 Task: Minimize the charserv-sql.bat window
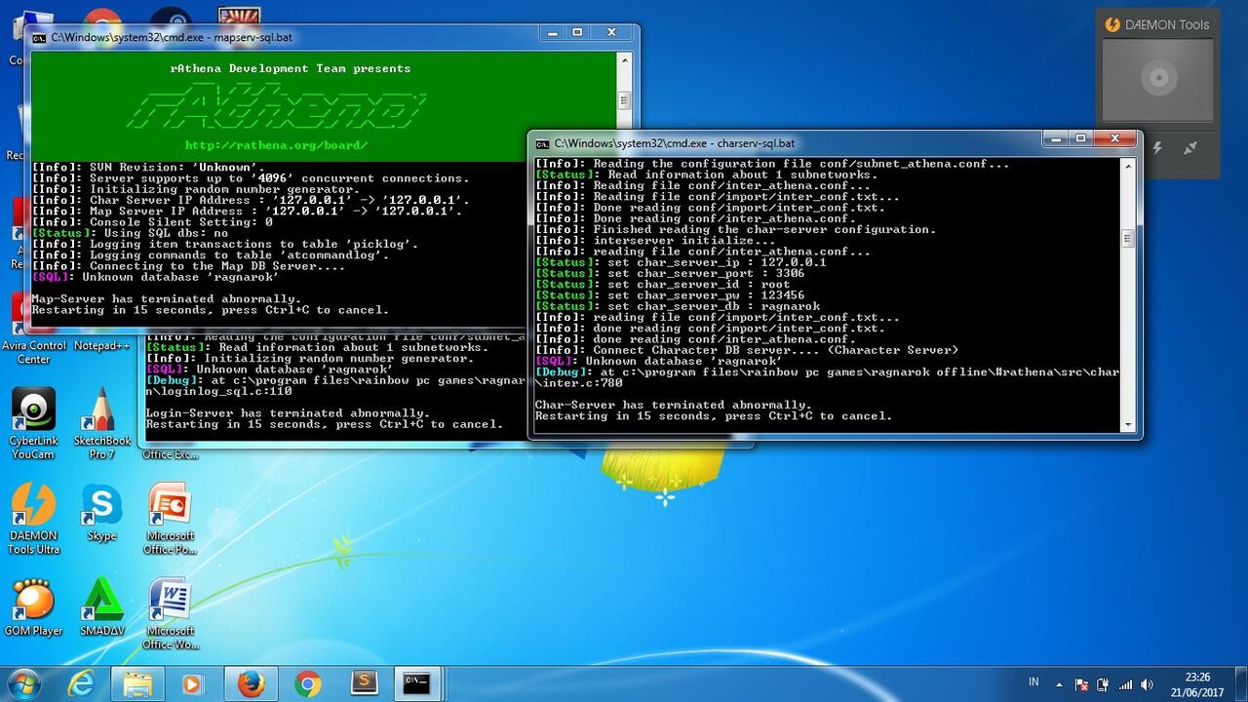(1055, 139)
